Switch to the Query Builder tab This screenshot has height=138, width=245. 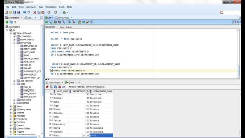tap(66, 27)
